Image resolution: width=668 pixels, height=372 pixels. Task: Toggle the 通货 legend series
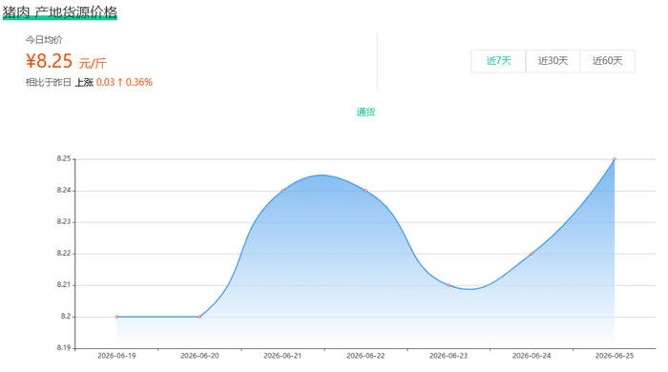tap(365, 112)
